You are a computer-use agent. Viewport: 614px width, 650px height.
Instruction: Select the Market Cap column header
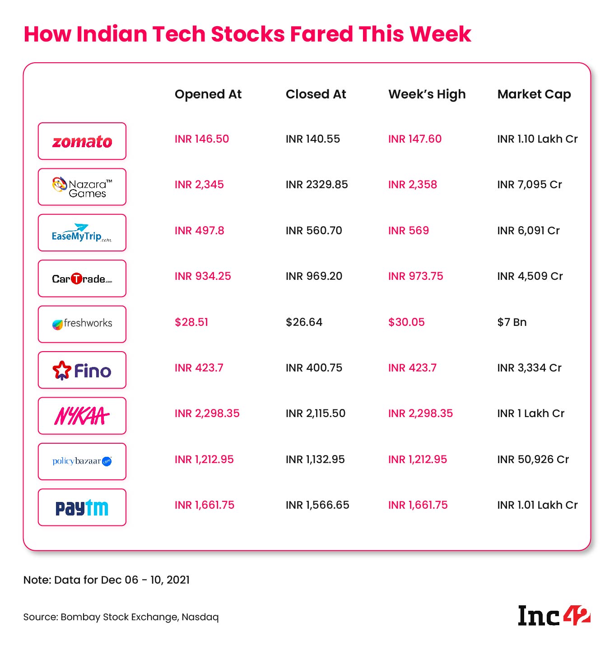click(x=534, y=94)
